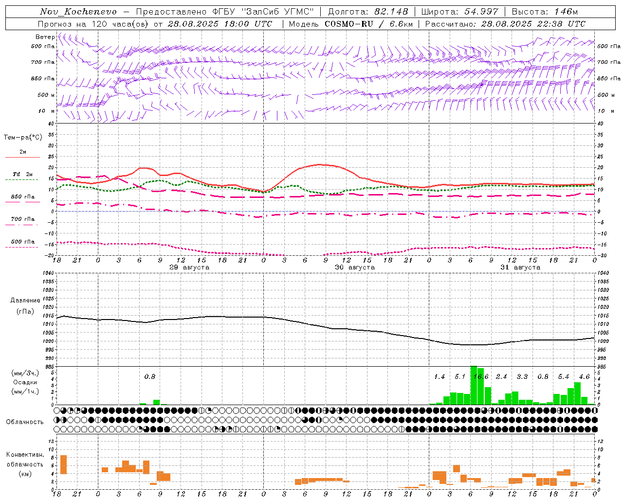
Task: Click the Осадки precipitation label
Action: tap(25, 382)
